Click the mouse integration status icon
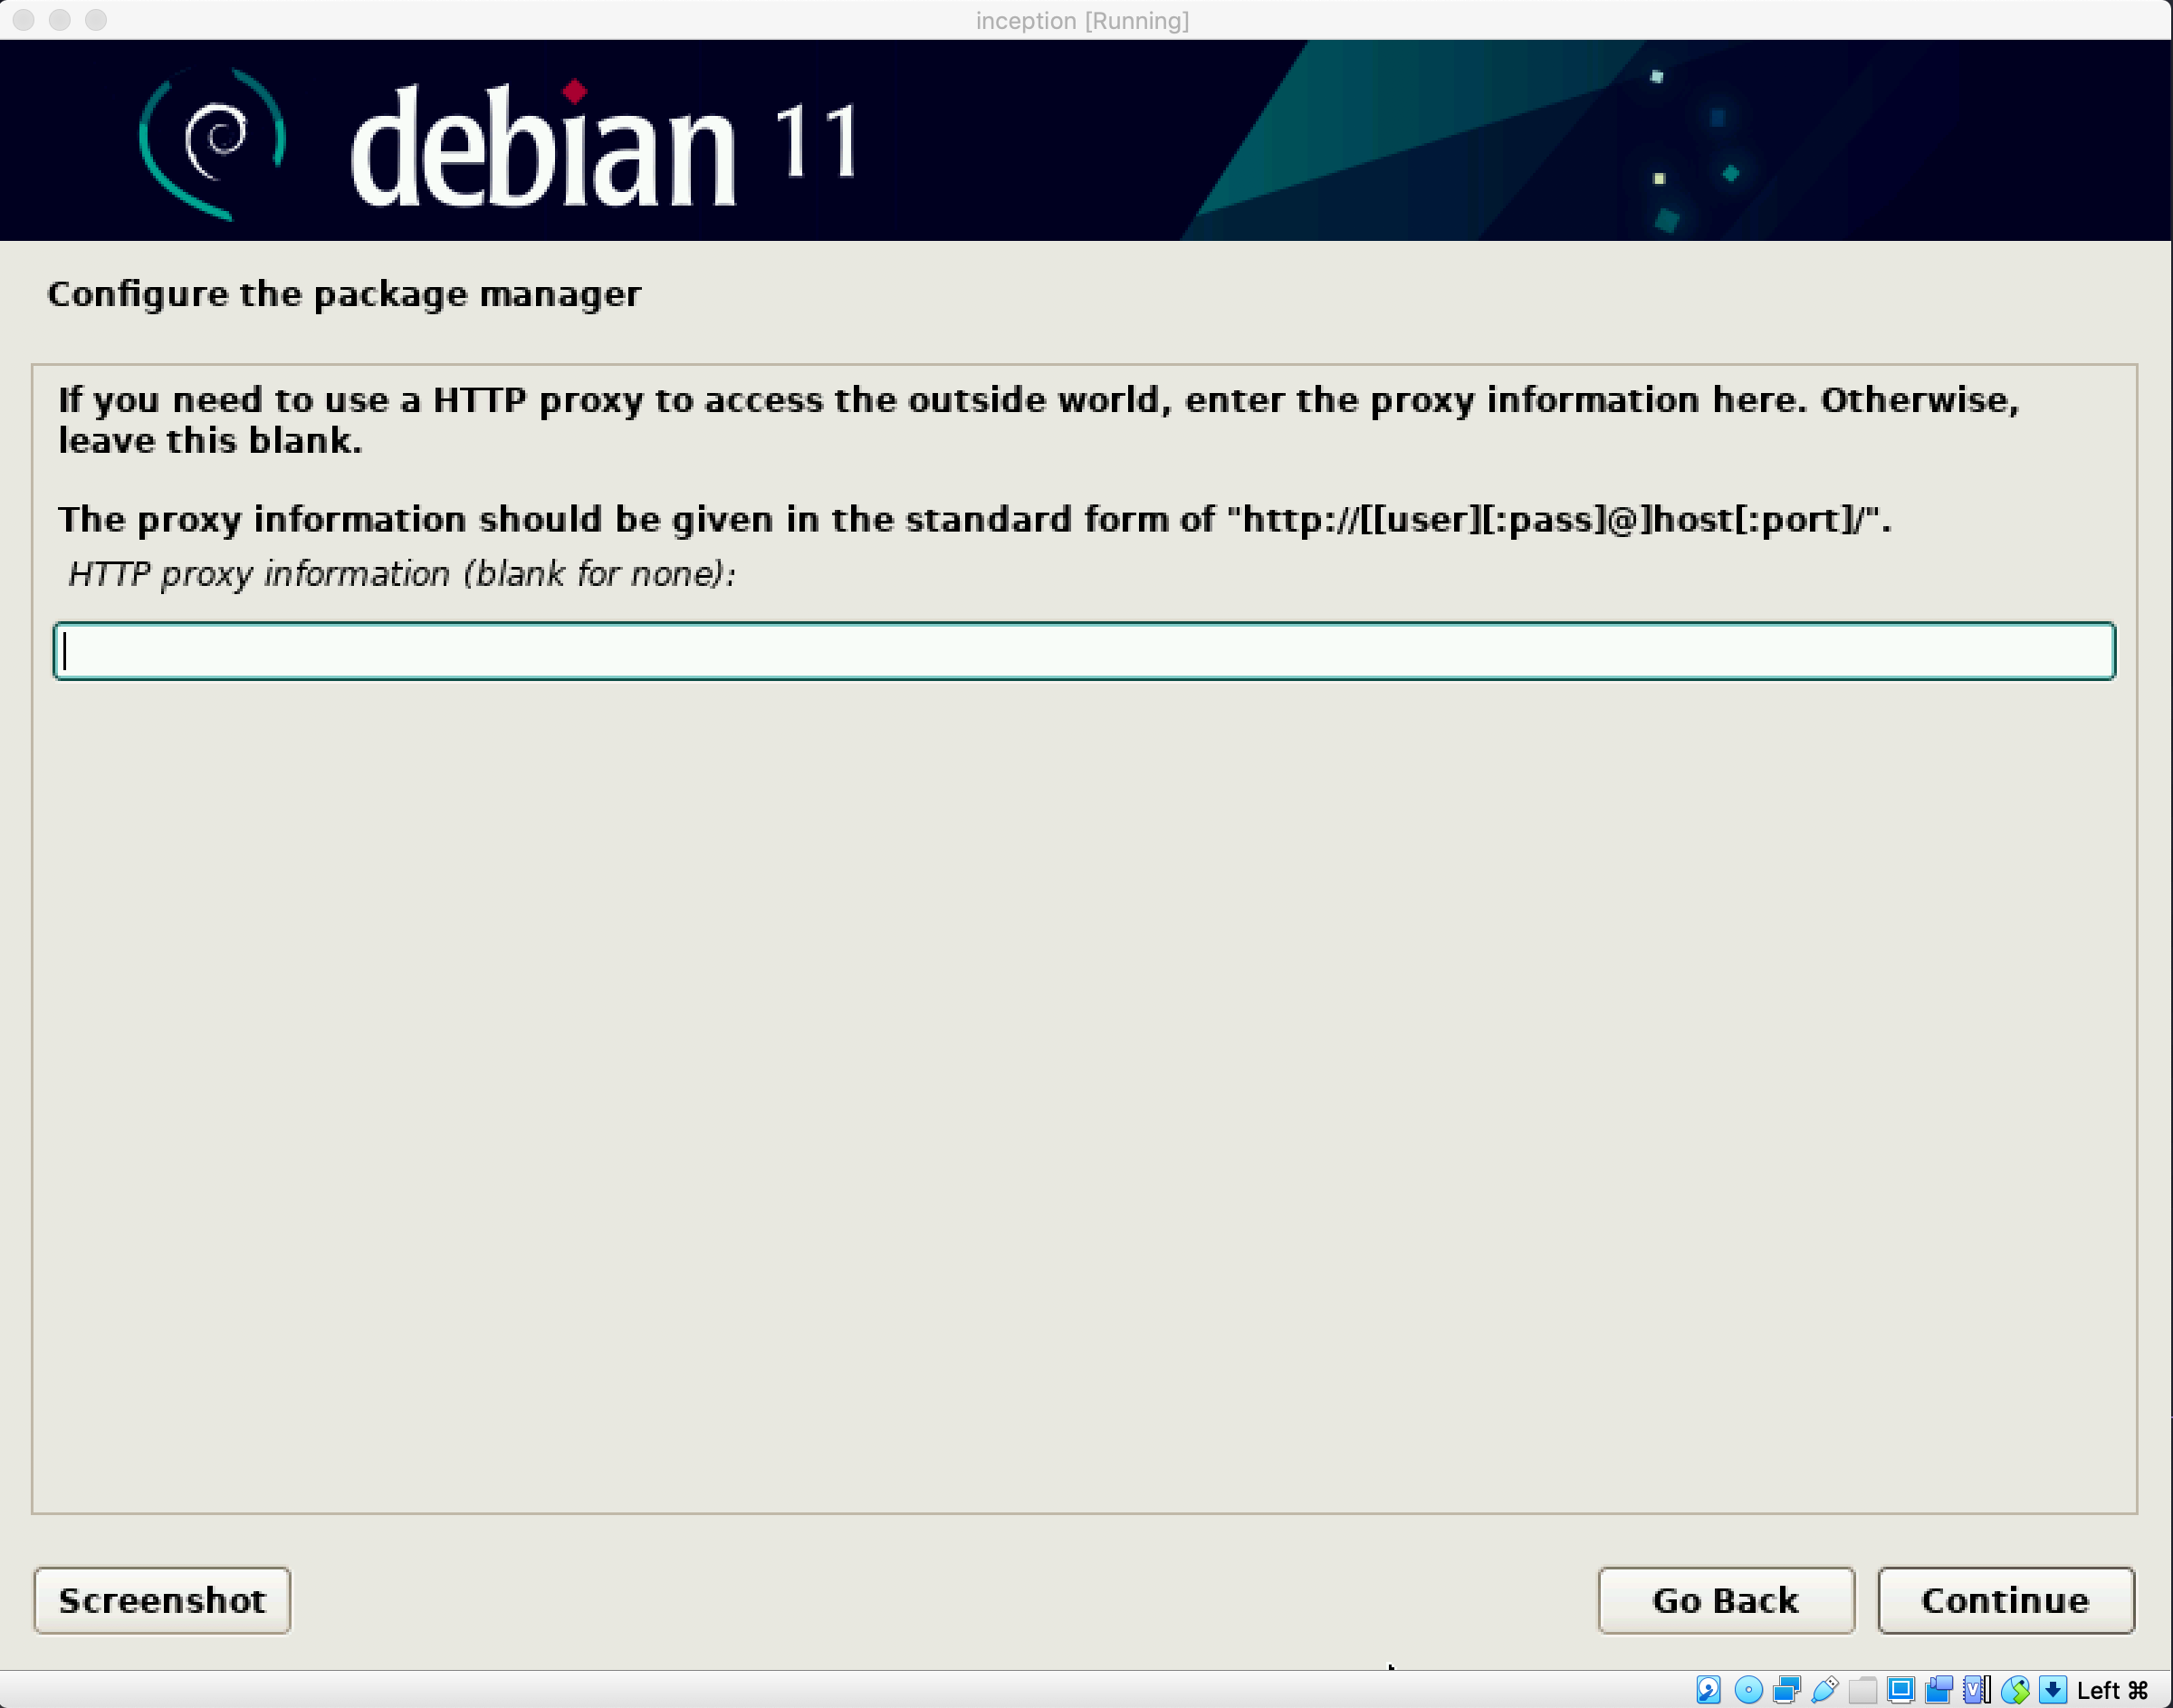The height and width of the screenshot is (1708, 2173). click(x=2015, y=1690)
